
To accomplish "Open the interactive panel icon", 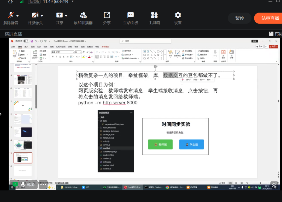I will [131, 15].
